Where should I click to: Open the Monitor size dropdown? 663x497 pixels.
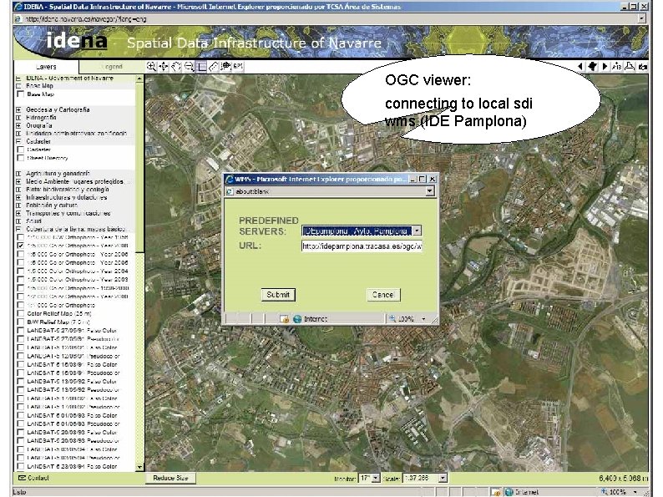pyautogui.click(x=376, y=478)
